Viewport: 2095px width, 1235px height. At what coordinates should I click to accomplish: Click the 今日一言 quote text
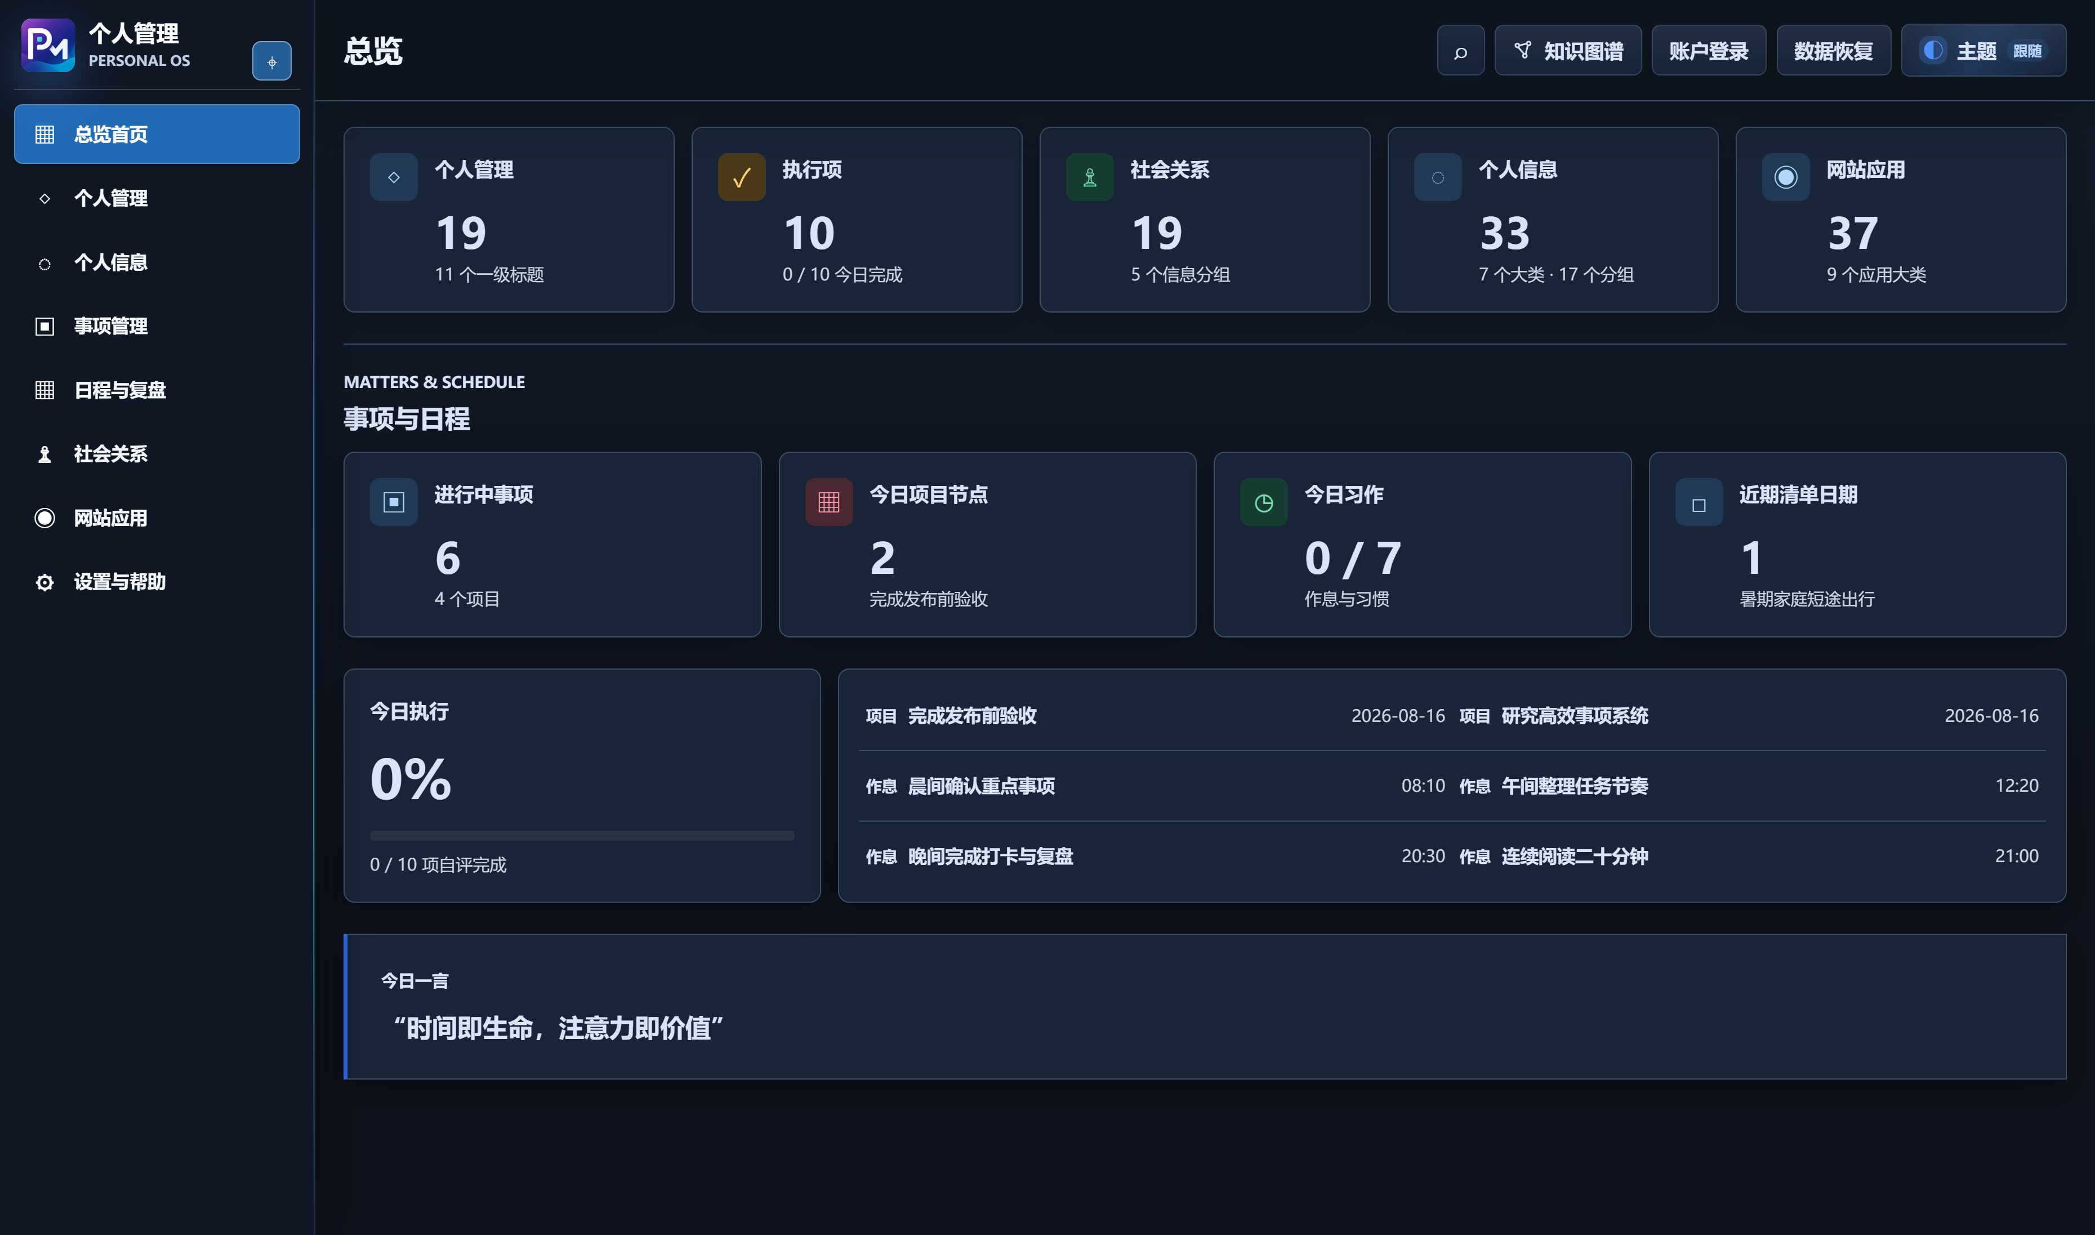pos(558,1029)
